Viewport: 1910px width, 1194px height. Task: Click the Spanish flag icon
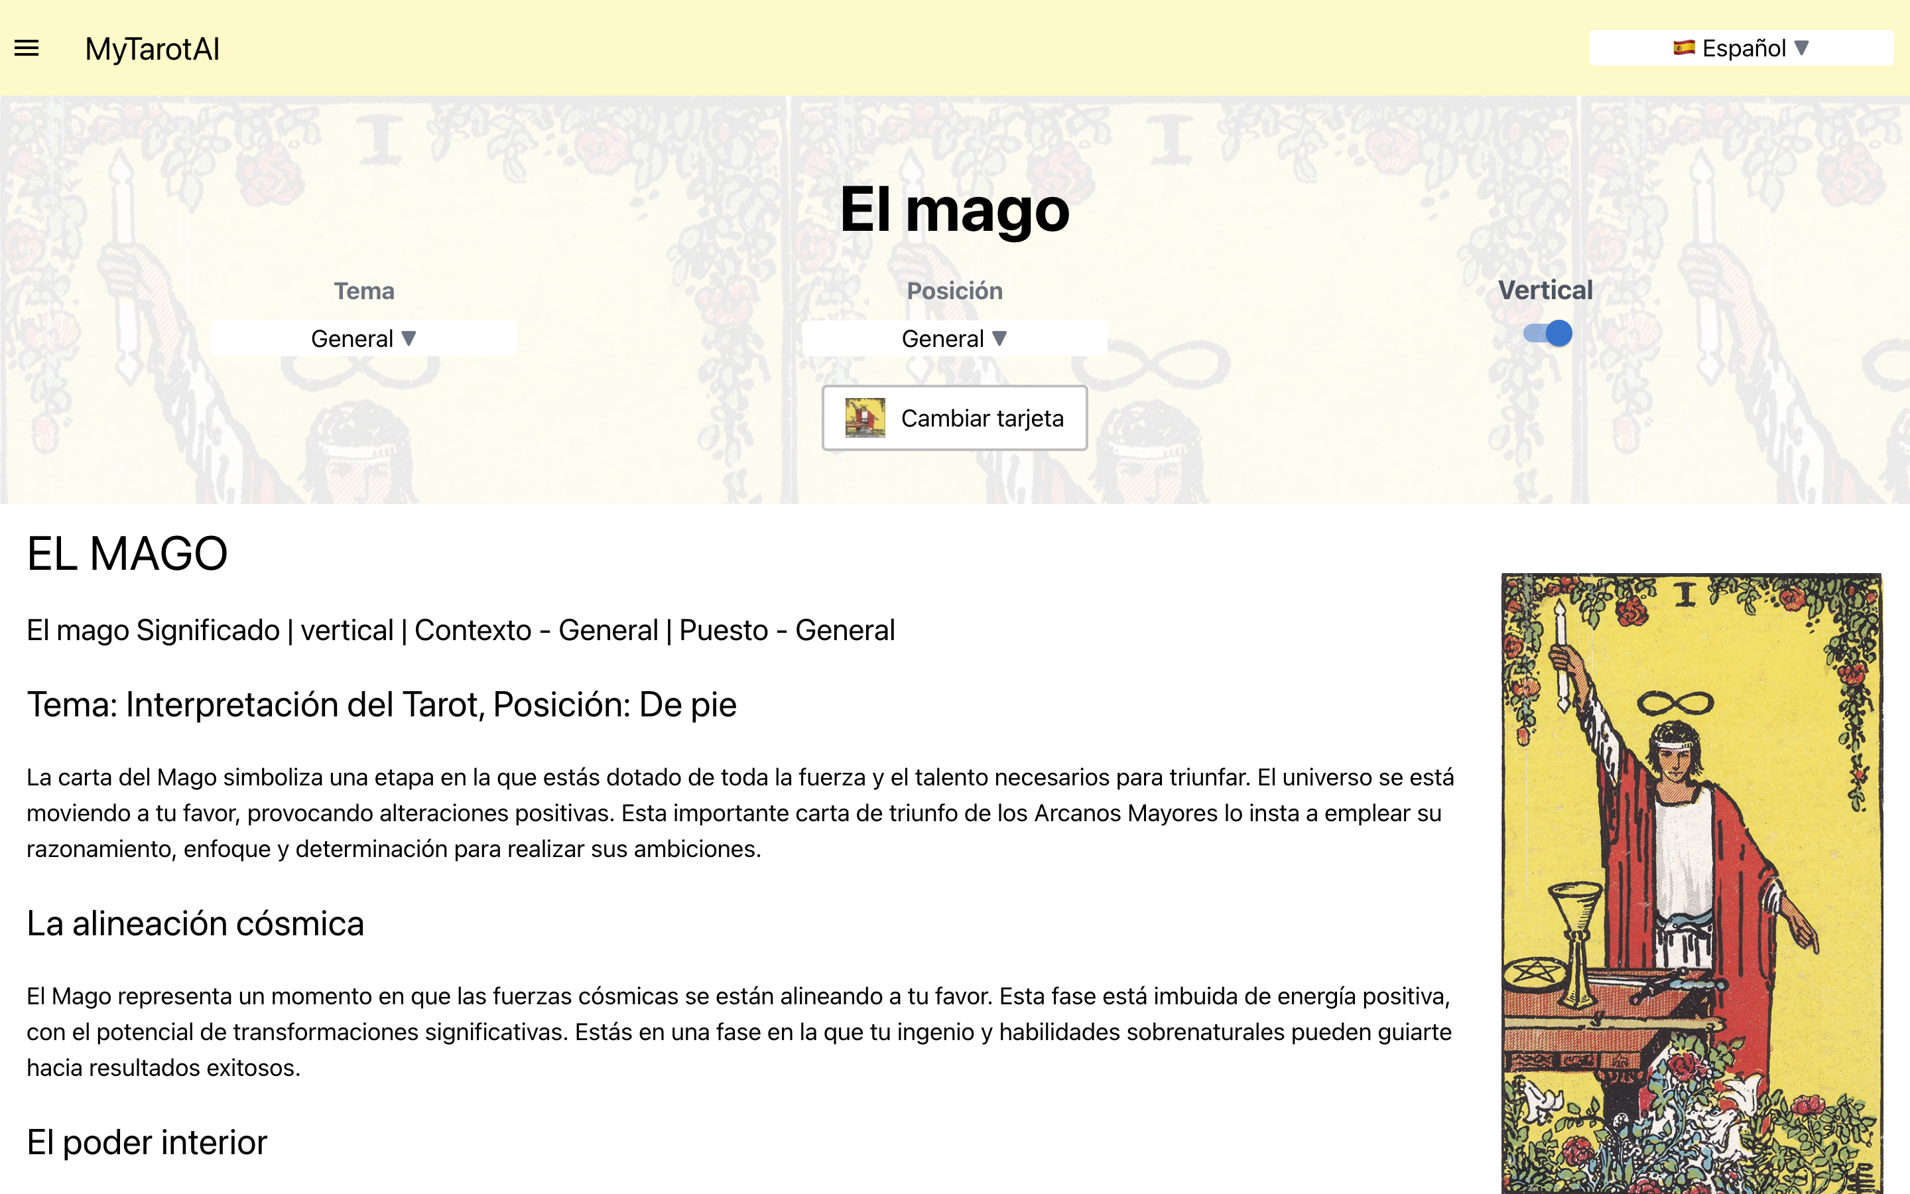pos(1683,48)
